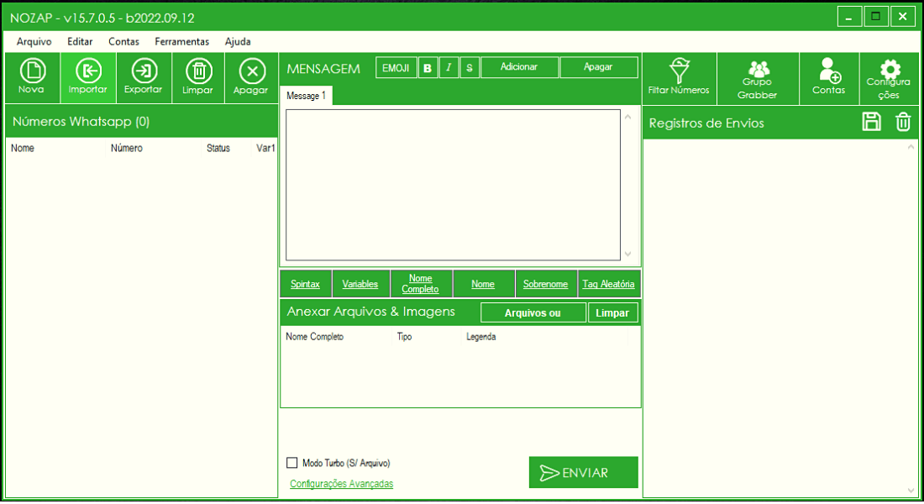Toggle italic formatting button
The height and width of the screenshot is (504, 924).
coord(449,68)
